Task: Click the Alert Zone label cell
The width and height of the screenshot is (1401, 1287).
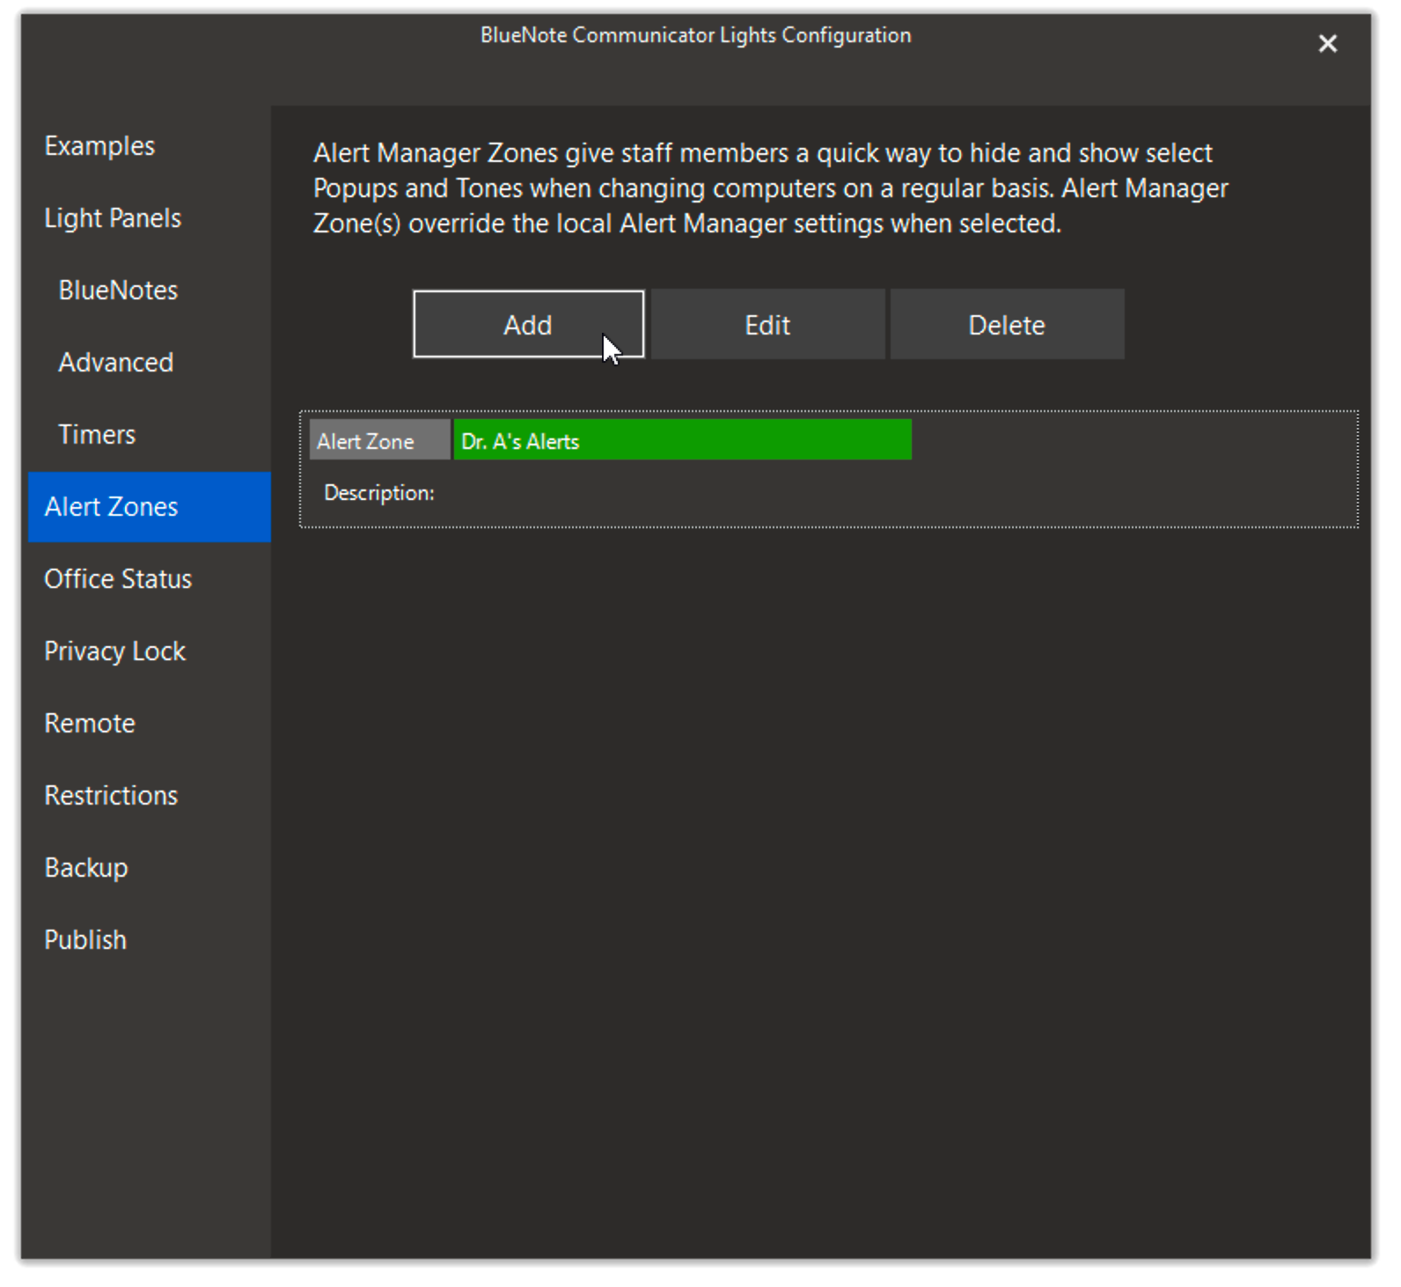Action: click(379, 440)
